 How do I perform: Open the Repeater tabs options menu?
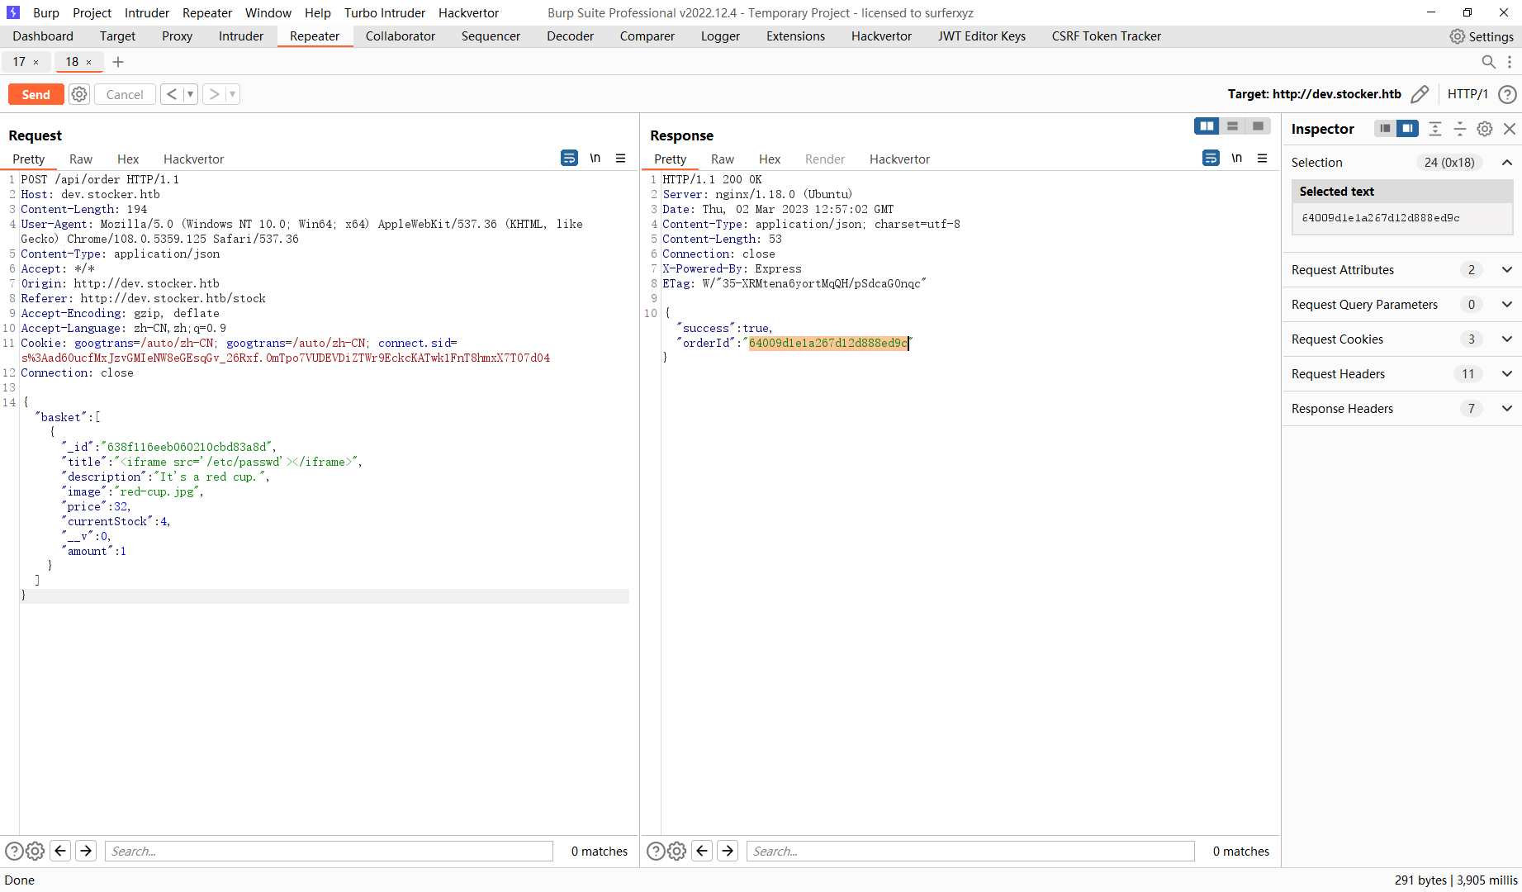point(1510,62)
